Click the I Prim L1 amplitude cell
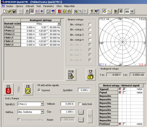The image size is (147, 127). pos(28,27)
